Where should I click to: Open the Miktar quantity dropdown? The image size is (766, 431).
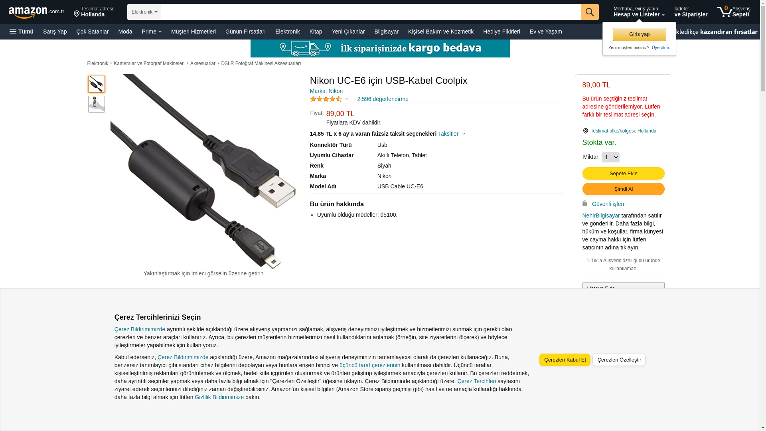pyautogui.click(x=610, y=157)
